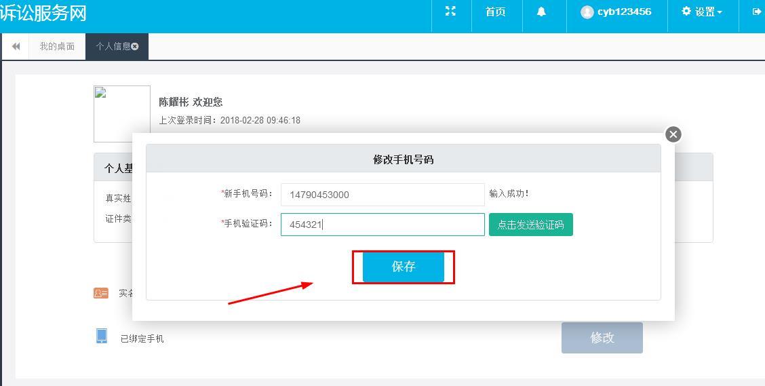This screenshot has width=765, height=386.
Task: Click the 上次登录时间 2018-02-28 09:46:18 line
Action: (229, 120)
